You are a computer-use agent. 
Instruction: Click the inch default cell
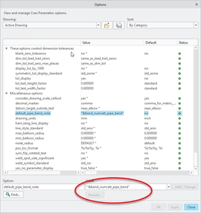pyautogui.click(x=147, y=118)
